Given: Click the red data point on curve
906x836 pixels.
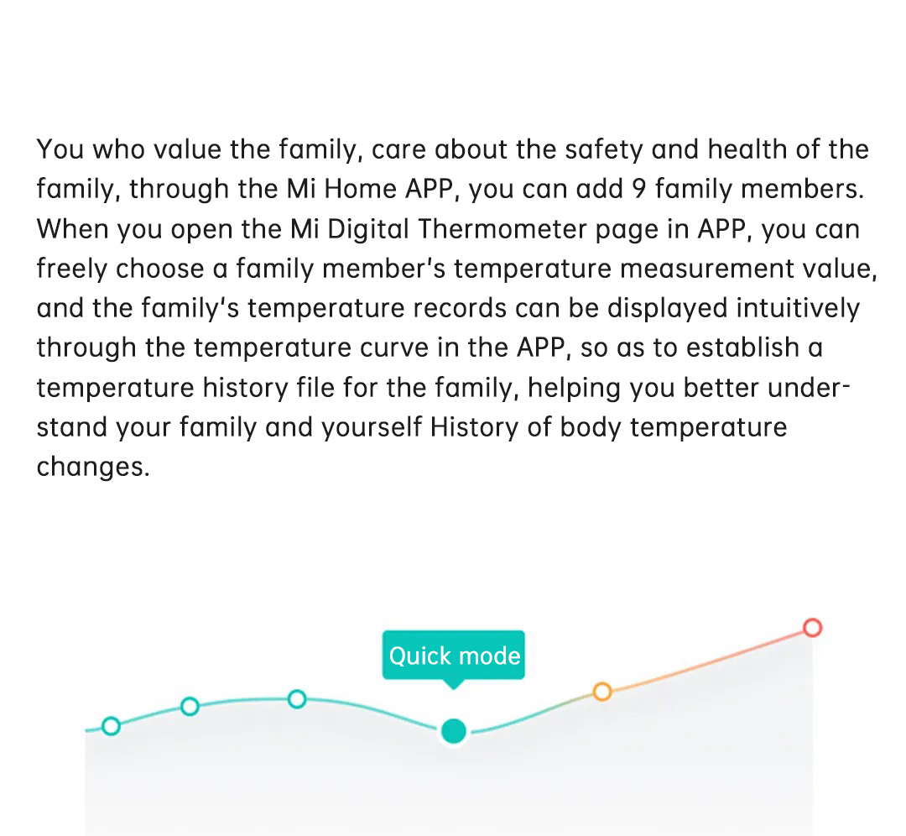Looking at the screenshot, I should (x=812, y=628).
